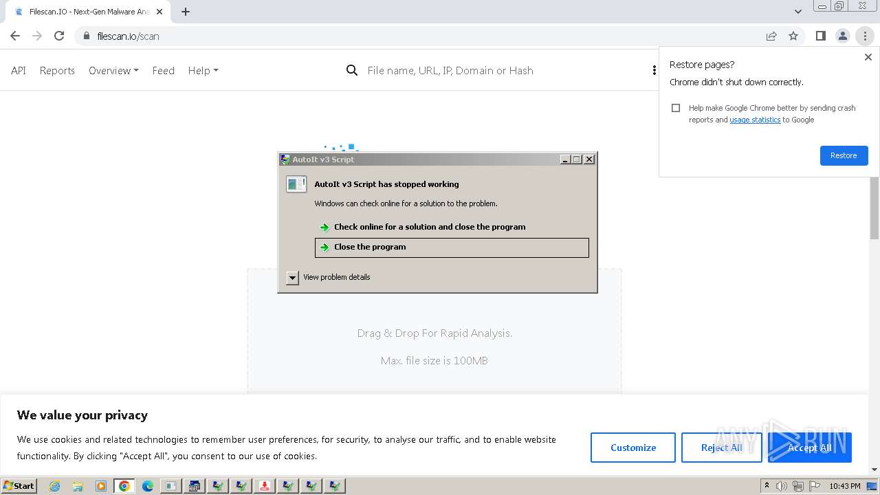The height and width of the screenshot is (495, 880).
Task: Close the AutoIt v3 Script dialog
Action: click(589, 159)
